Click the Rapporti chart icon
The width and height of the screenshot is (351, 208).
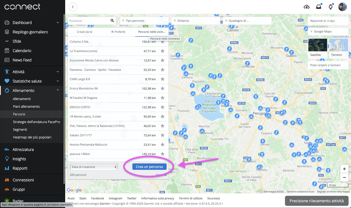[x=8, y=168]
